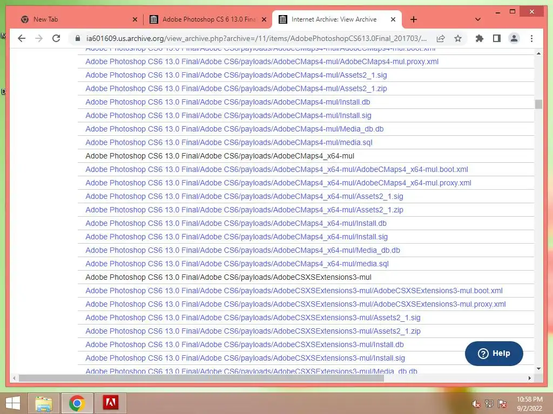
Task: Open the Chrome profile avatar
Action: click(x=514, y=38)
